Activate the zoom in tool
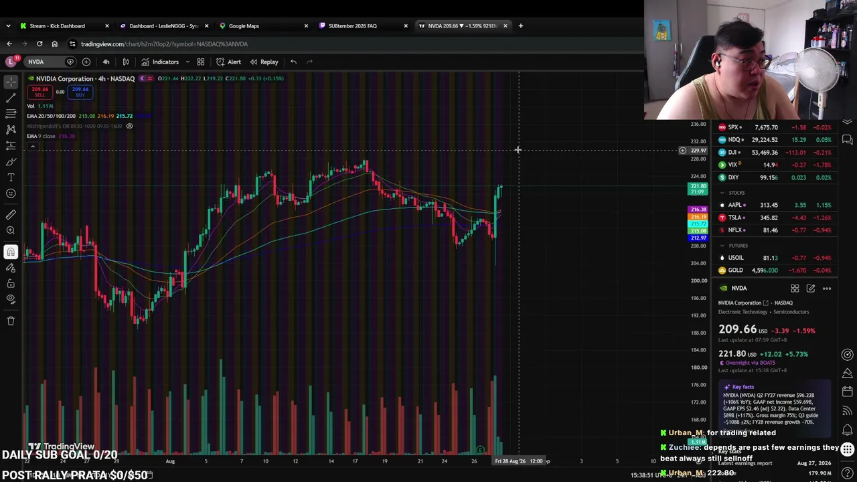The width and height of the screenshot is (857, 482). (11, 231)
